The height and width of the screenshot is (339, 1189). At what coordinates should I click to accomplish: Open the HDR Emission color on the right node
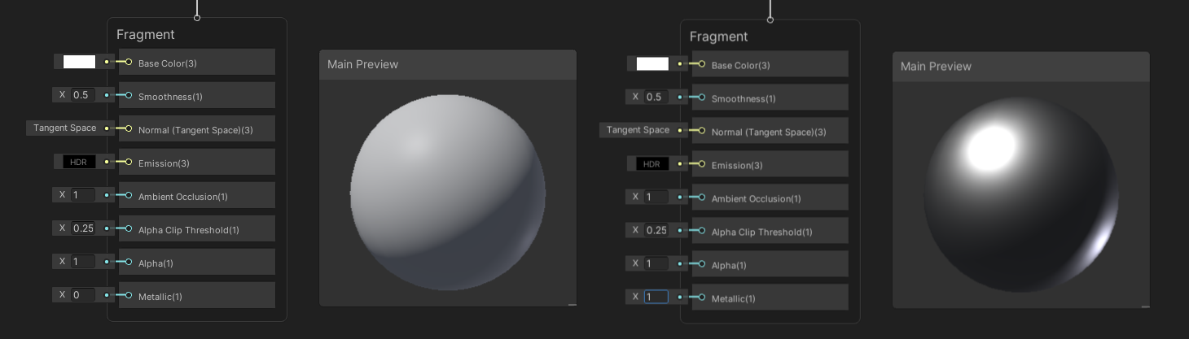point(652,164)
